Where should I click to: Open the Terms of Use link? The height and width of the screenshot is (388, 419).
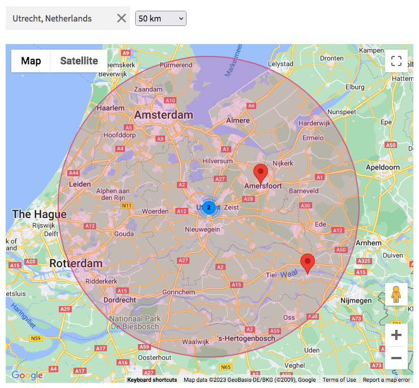tap(339, 380)
